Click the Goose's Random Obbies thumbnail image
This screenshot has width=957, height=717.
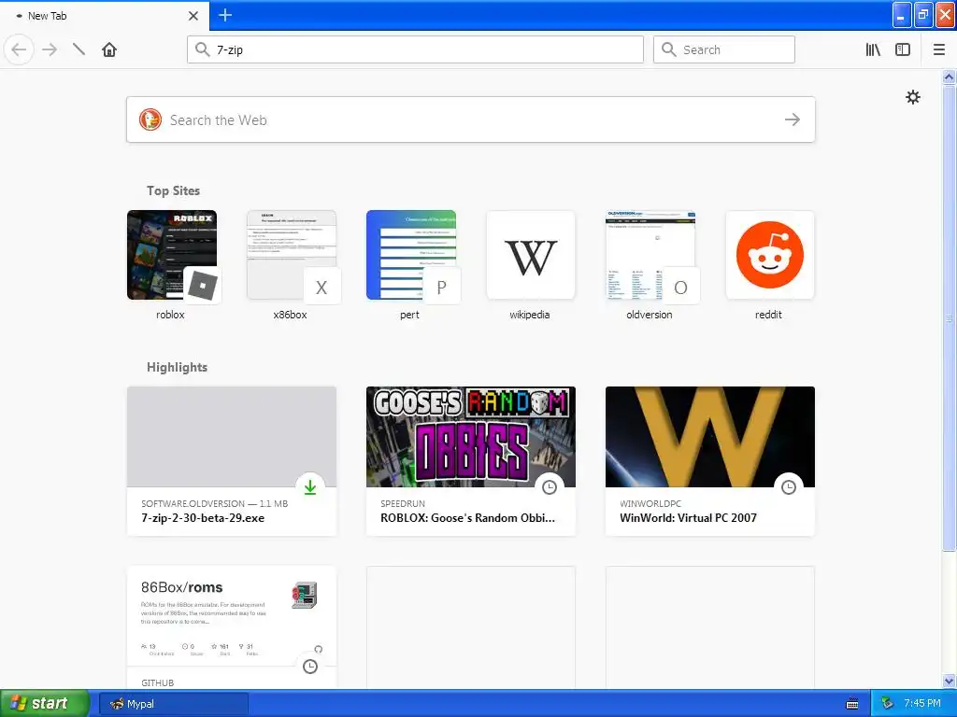[x=471, y=437]
